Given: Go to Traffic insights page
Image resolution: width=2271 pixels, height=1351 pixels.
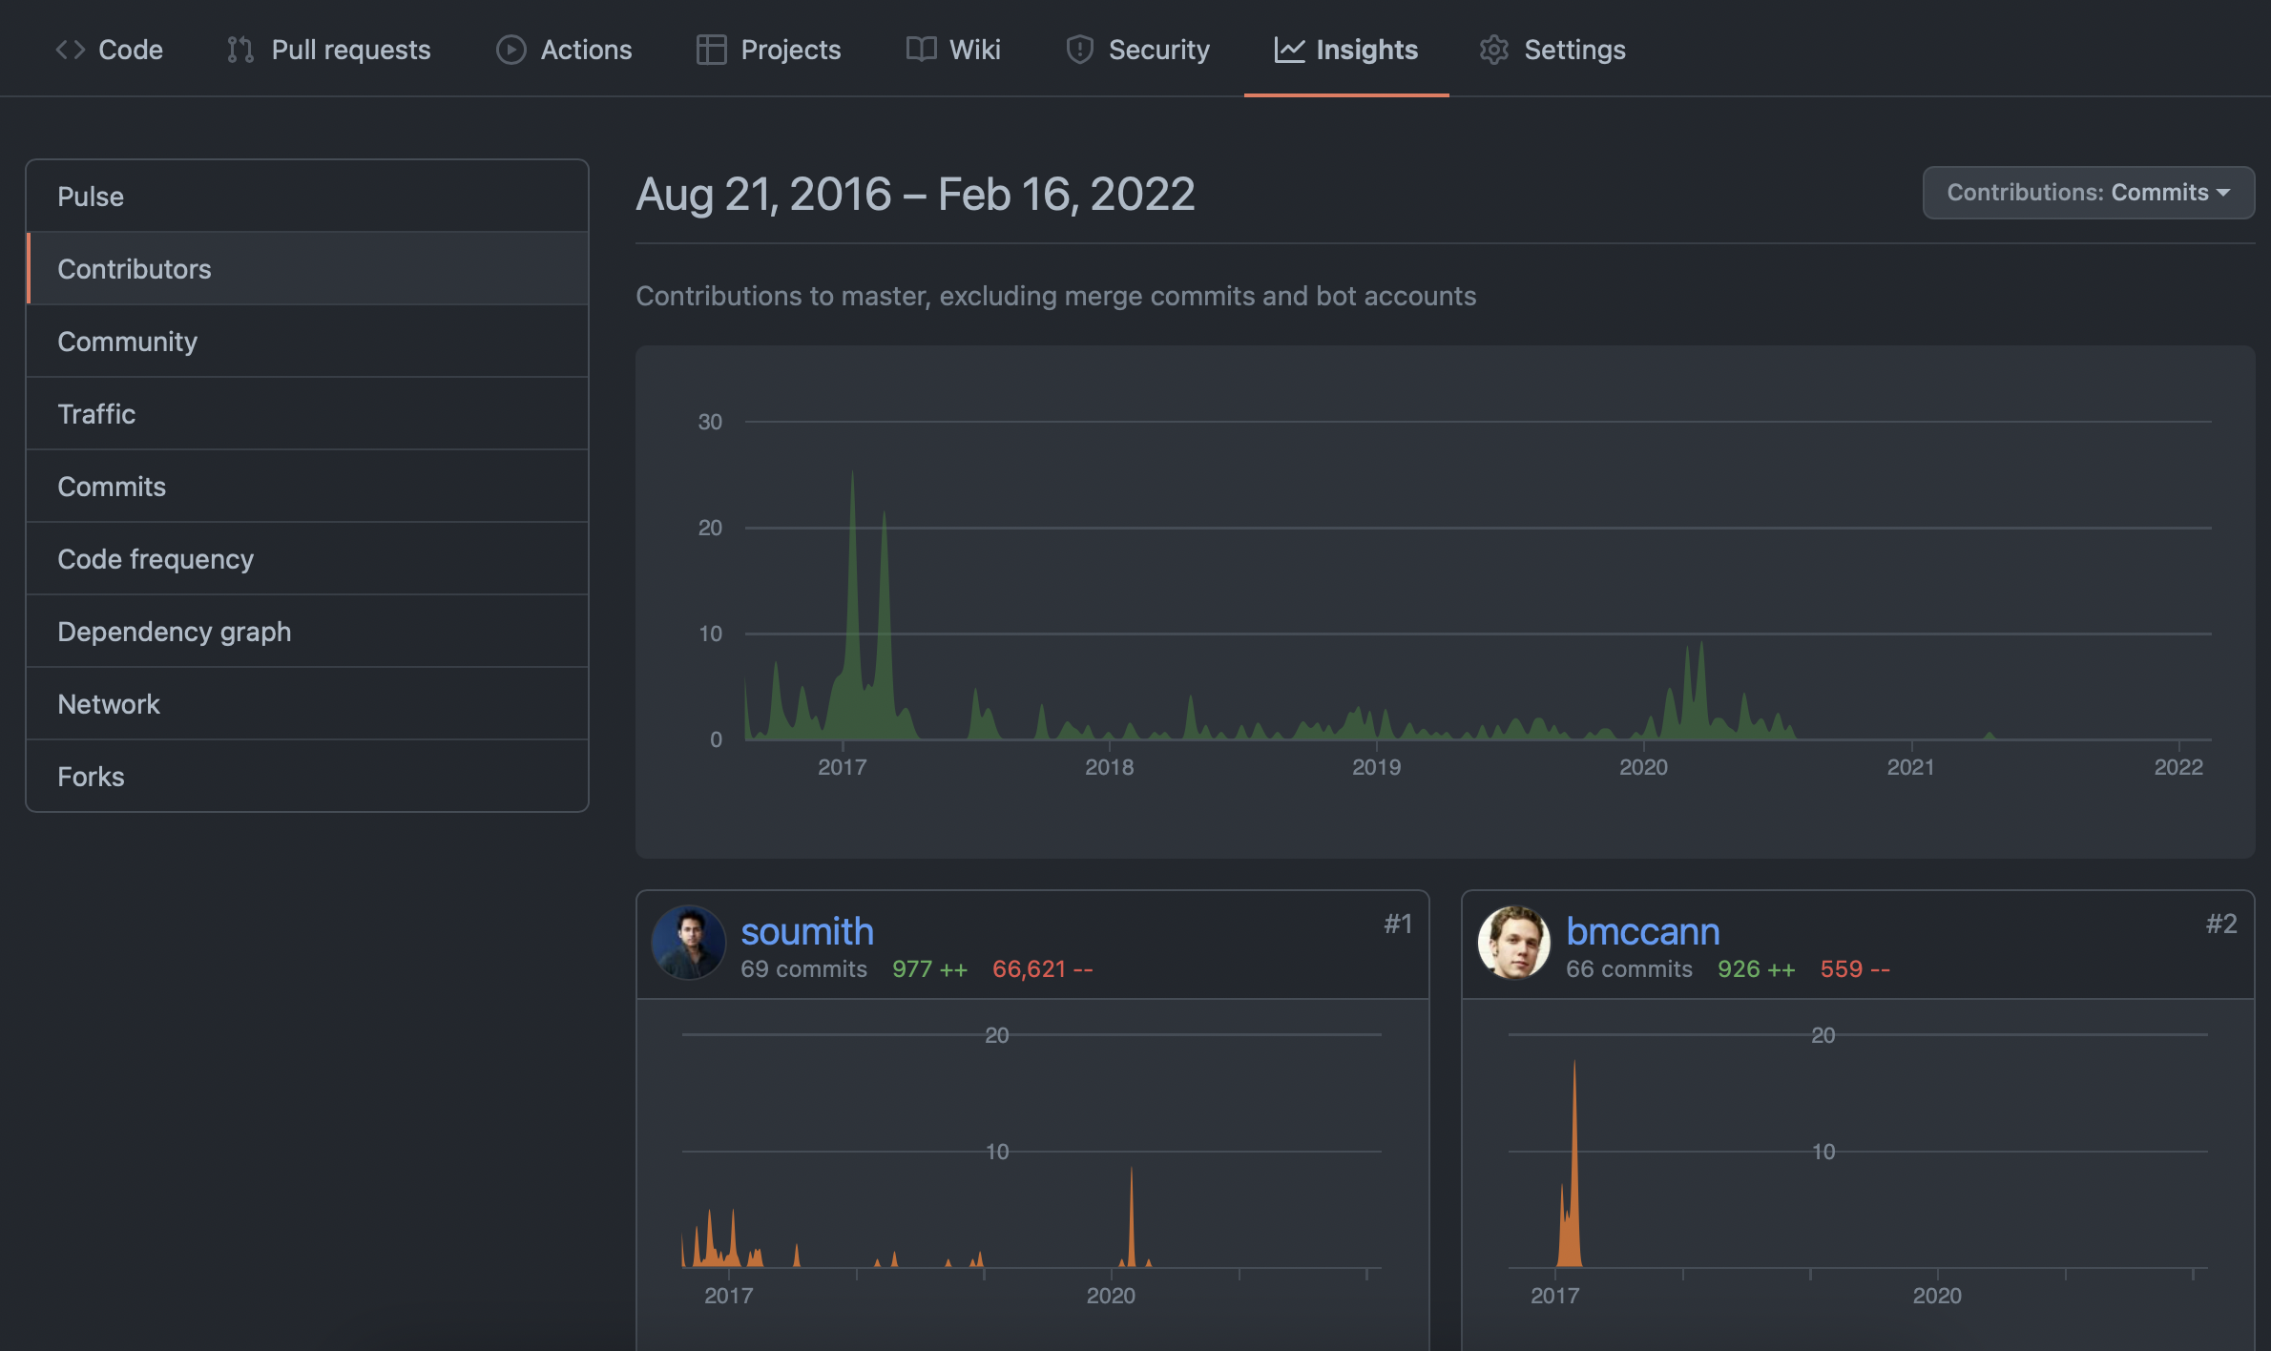Looking at the screenshot, I should pos(96,414).
